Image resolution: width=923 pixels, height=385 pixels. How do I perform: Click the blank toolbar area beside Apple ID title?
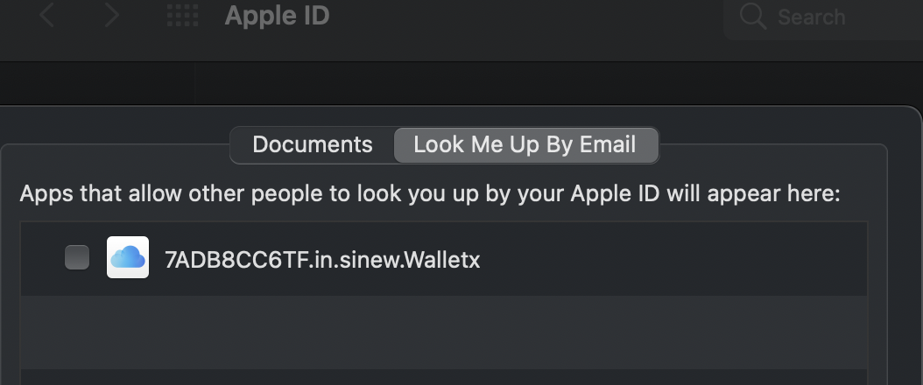(x=525, y=16)
